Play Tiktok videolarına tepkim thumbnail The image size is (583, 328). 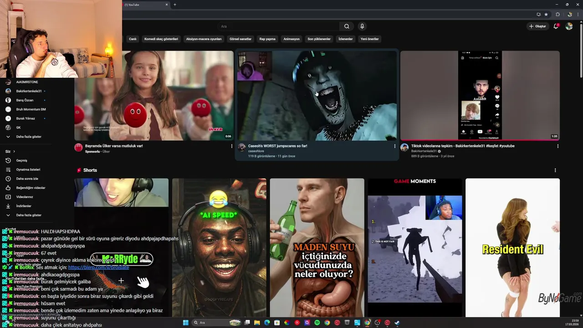pos(480,96)
